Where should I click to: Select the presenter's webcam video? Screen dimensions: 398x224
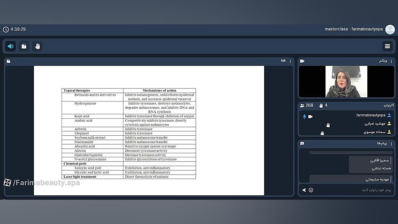pos(346,82)
